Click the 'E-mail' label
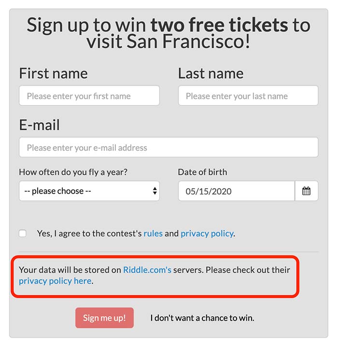338x347 pixels. 40,125
